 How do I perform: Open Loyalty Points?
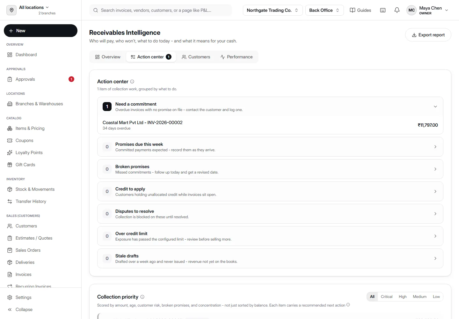click(40, 153)
